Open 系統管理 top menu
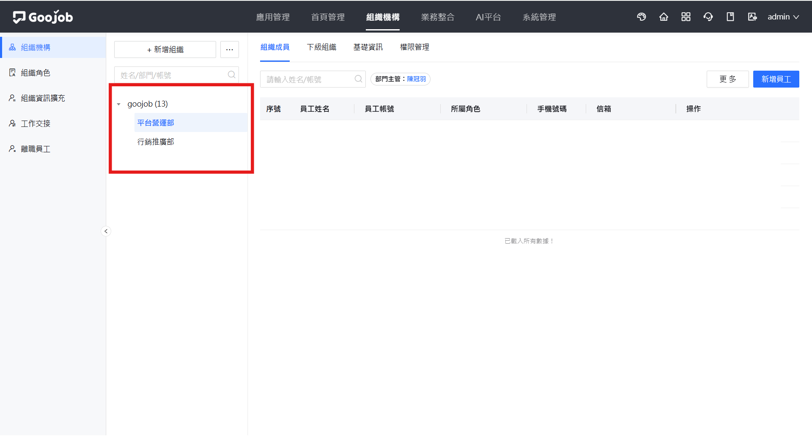This screenshot has height=437, width=812. coord(539,17)
